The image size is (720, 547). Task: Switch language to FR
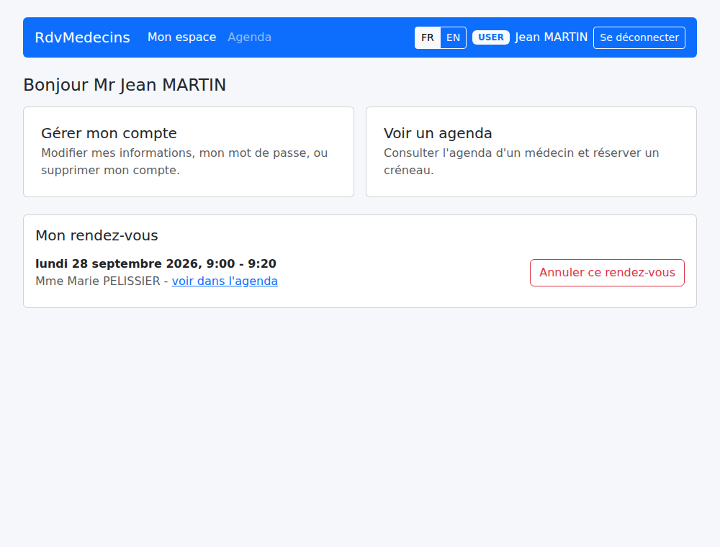pos(428,37)
